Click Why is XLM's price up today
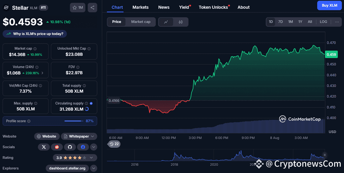Screen dimensions: 344x173 (35, 34)
